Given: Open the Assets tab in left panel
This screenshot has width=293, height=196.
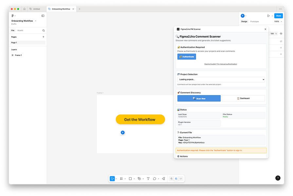Looking at the screenshot, I should pos(21,30).
